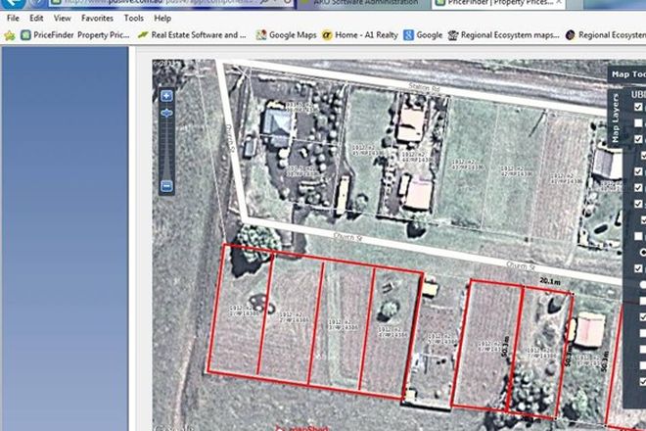Toggle the UBD layer checkbox
The height and width of the screenshot is (431, 646).
pyautogui.click(x=638, y=107)
